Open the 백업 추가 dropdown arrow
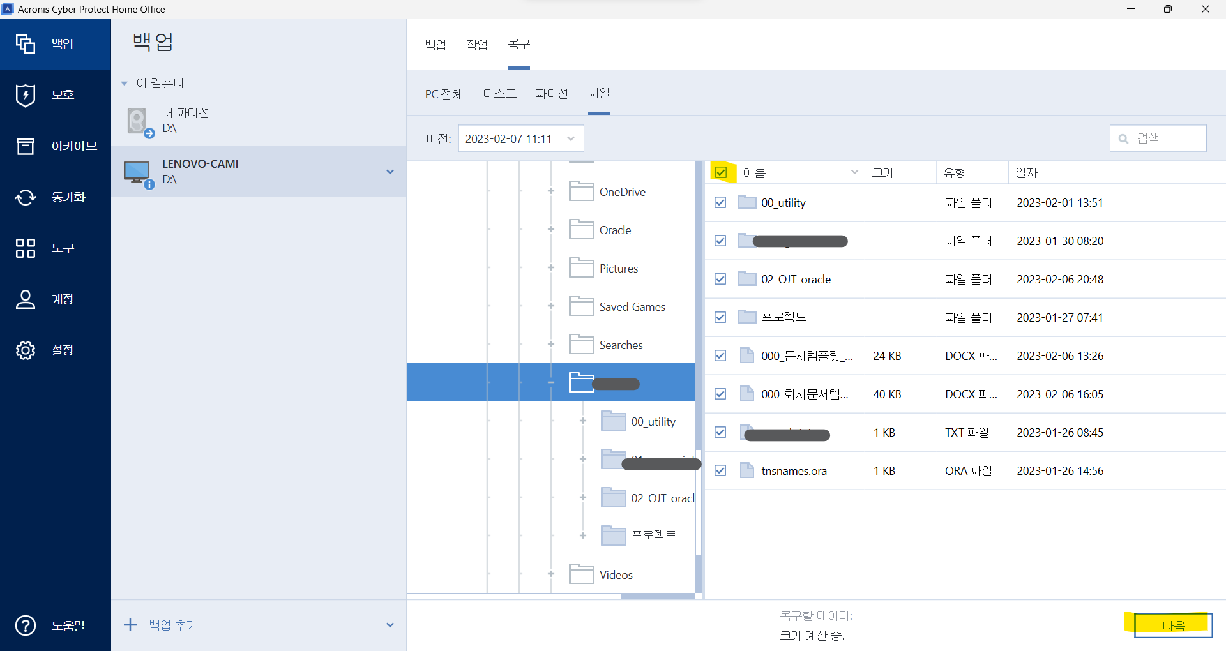Viewport: 1226px width, 651px height. tap(390, 625)
